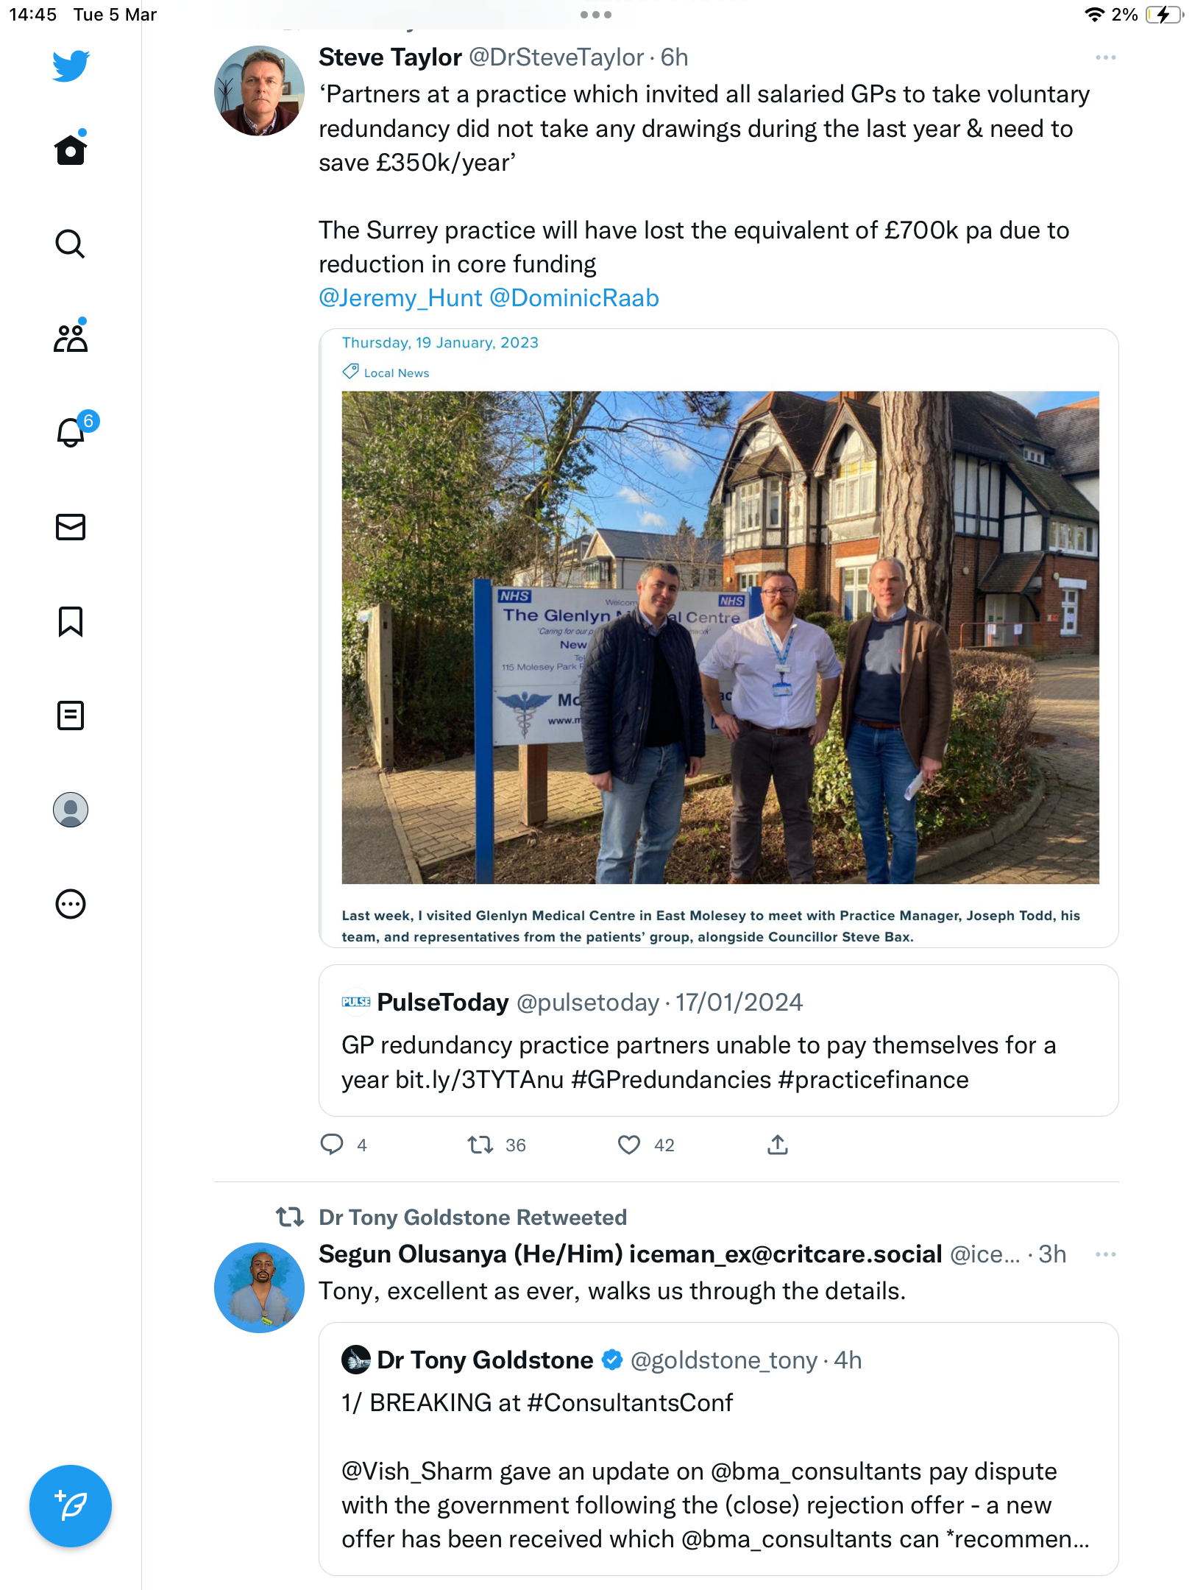1192x1590 pixels.
Task: Open the Search magnifier icon
Action: click(x=71, y=244)
